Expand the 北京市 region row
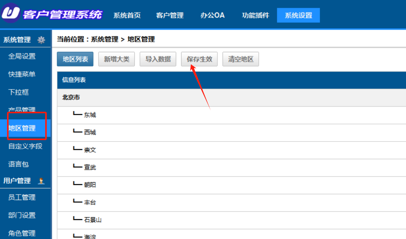The image size is (406, 239). point(231,98)
